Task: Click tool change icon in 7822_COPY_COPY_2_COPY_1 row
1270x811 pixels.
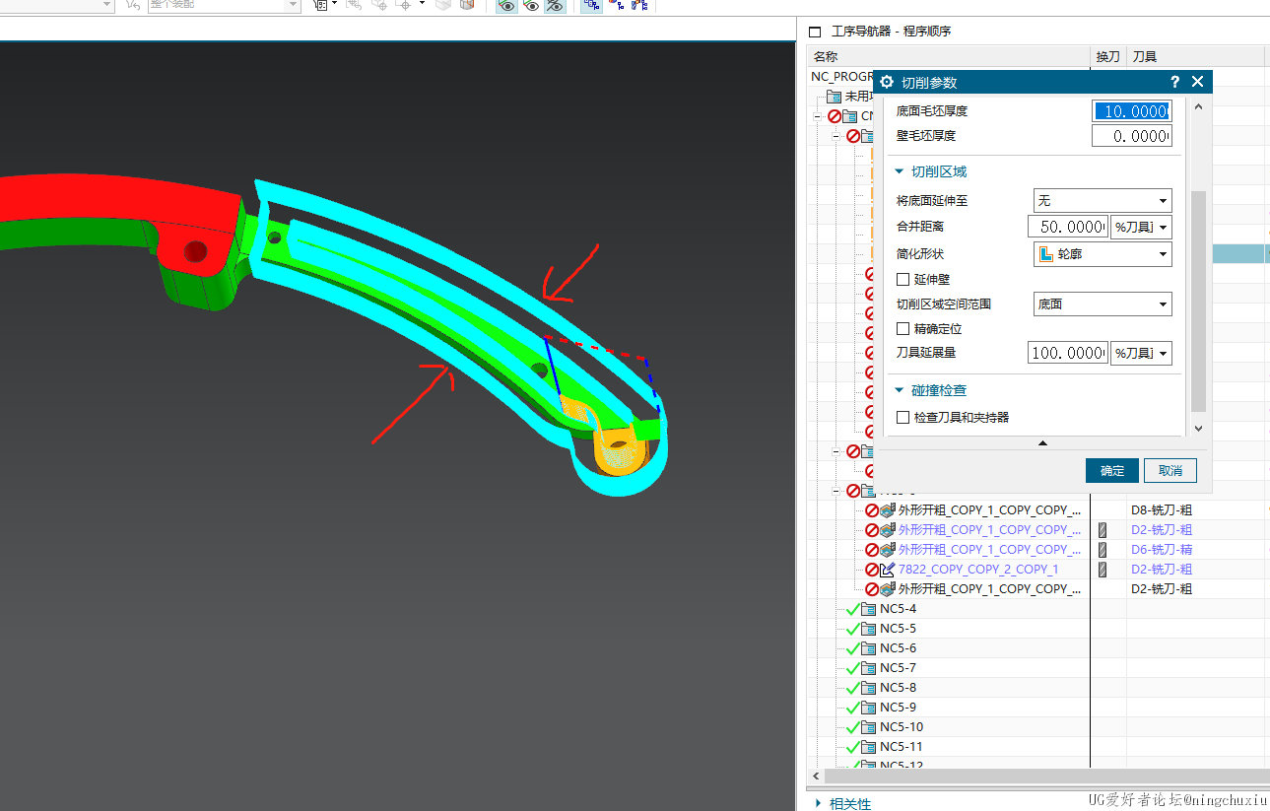Action: pyautogui.click(x=1103, y=570)
